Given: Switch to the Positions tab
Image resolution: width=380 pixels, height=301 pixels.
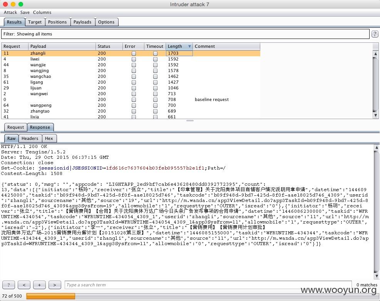Looking at the screenshot, I should 57,22.
